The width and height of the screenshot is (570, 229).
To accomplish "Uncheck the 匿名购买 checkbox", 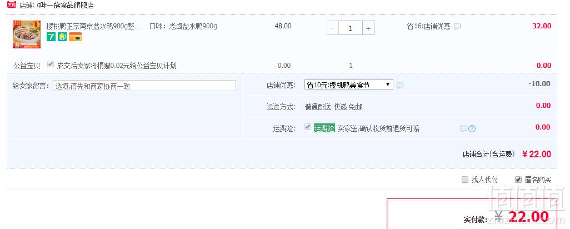I will 518,180.
